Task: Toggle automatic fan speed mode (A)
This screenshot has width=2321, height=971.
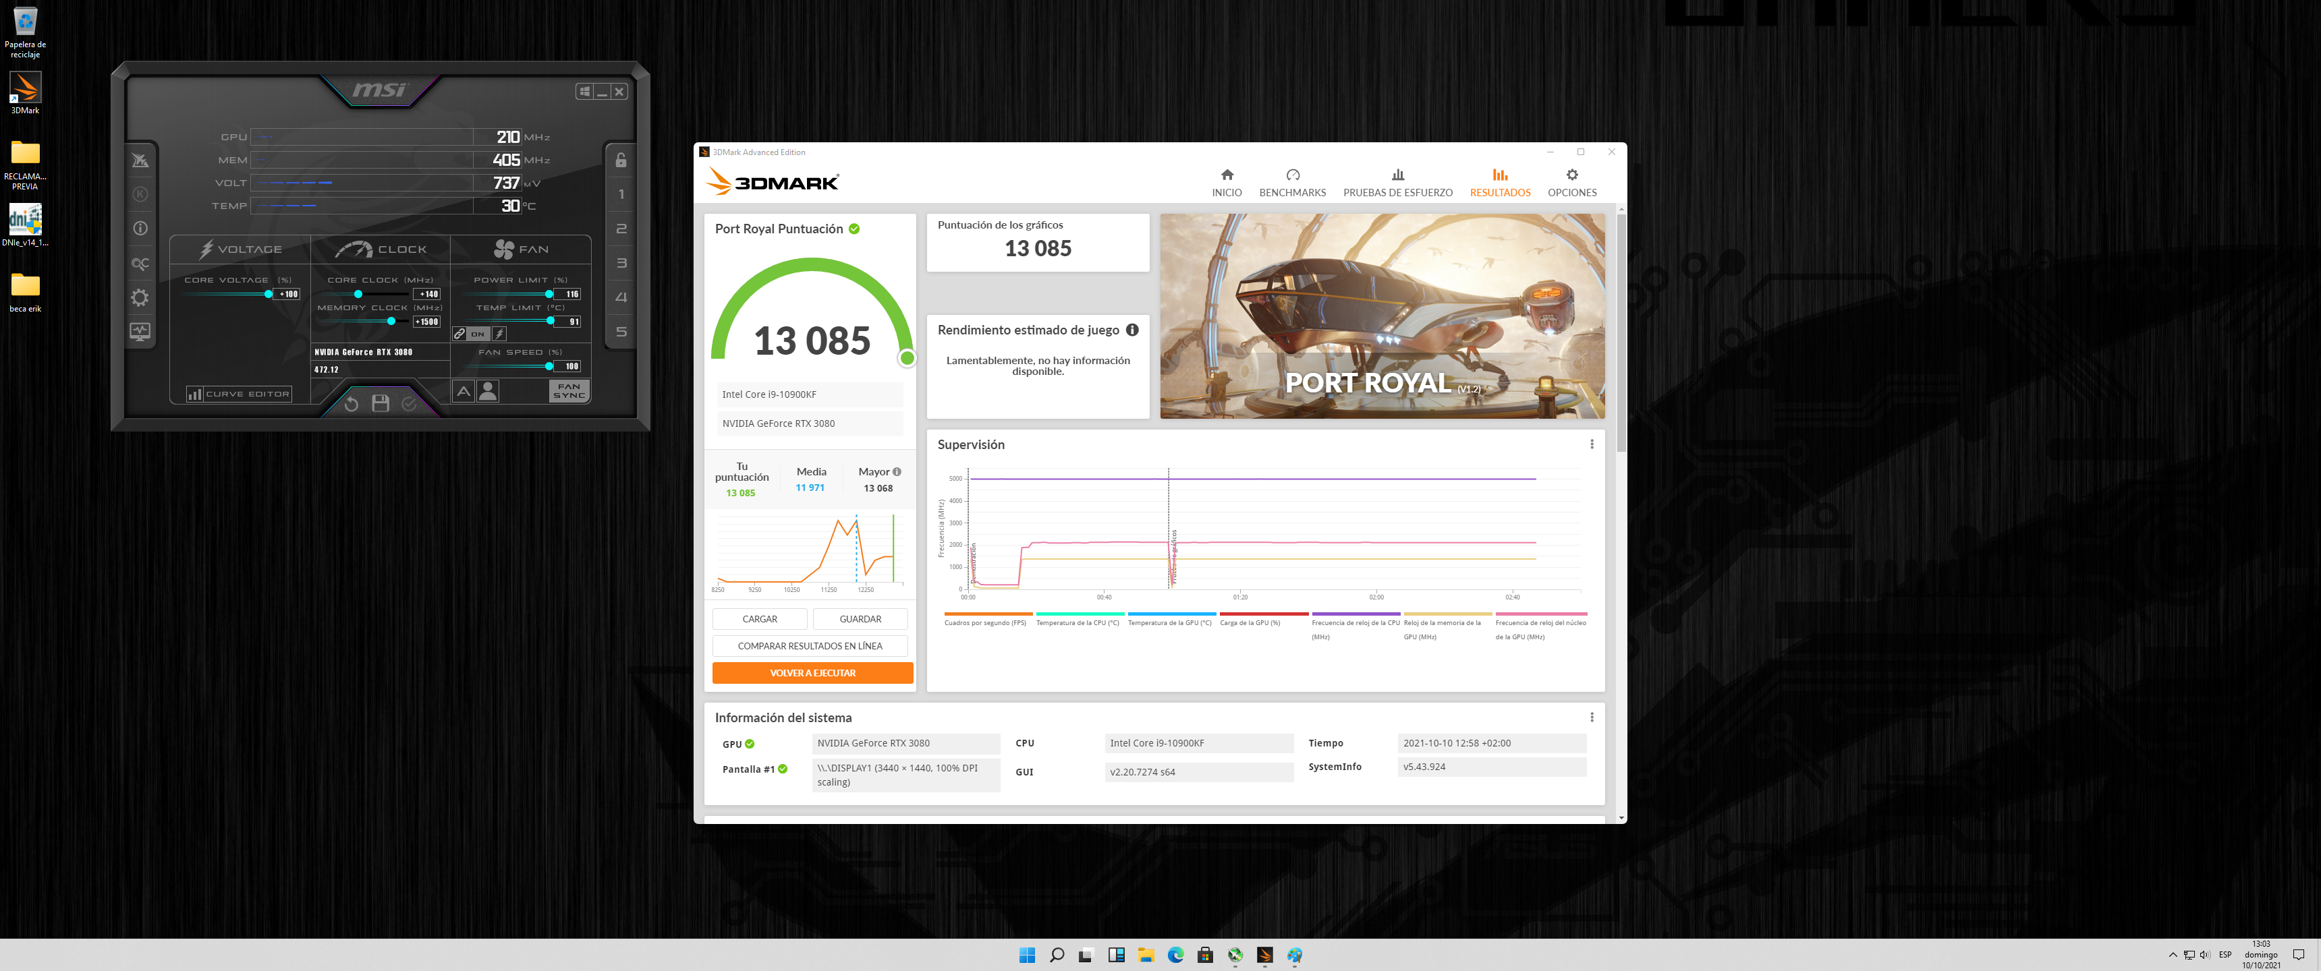Action: pos(463,391)
